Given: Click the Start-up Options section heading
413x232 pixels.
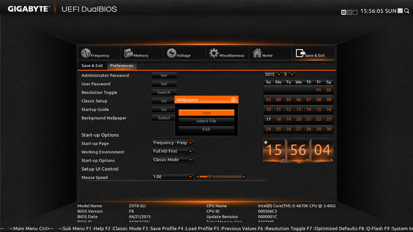Looking at the screenshot, I should (100, 135).
